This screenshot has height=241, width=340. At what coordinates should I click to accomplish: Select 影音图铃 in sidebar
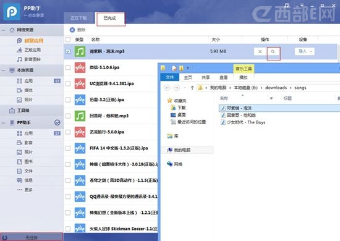28,59
